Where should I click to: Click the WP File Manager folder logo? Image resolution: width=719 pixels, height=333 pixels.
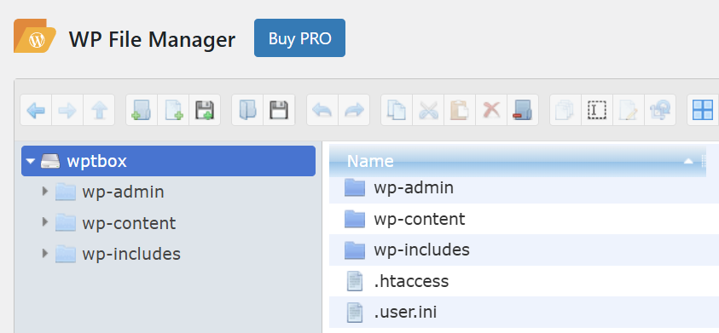click(x=35, y=36)
